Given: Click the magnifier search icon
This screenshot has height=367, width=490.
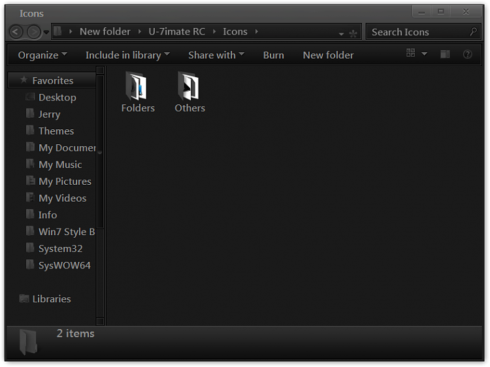Looking at the screenshot, I should point(474,31).
